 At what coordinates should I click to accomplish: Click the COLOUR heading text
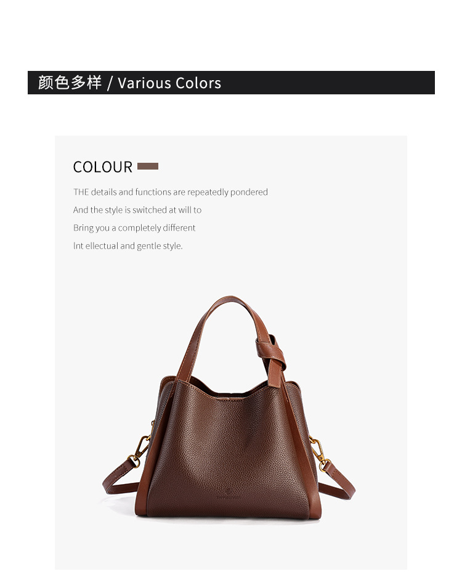pos(103,167)
